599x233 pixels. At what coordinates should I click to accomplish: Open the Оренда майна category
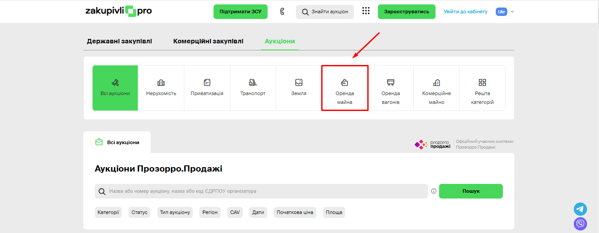coord(345,88)
